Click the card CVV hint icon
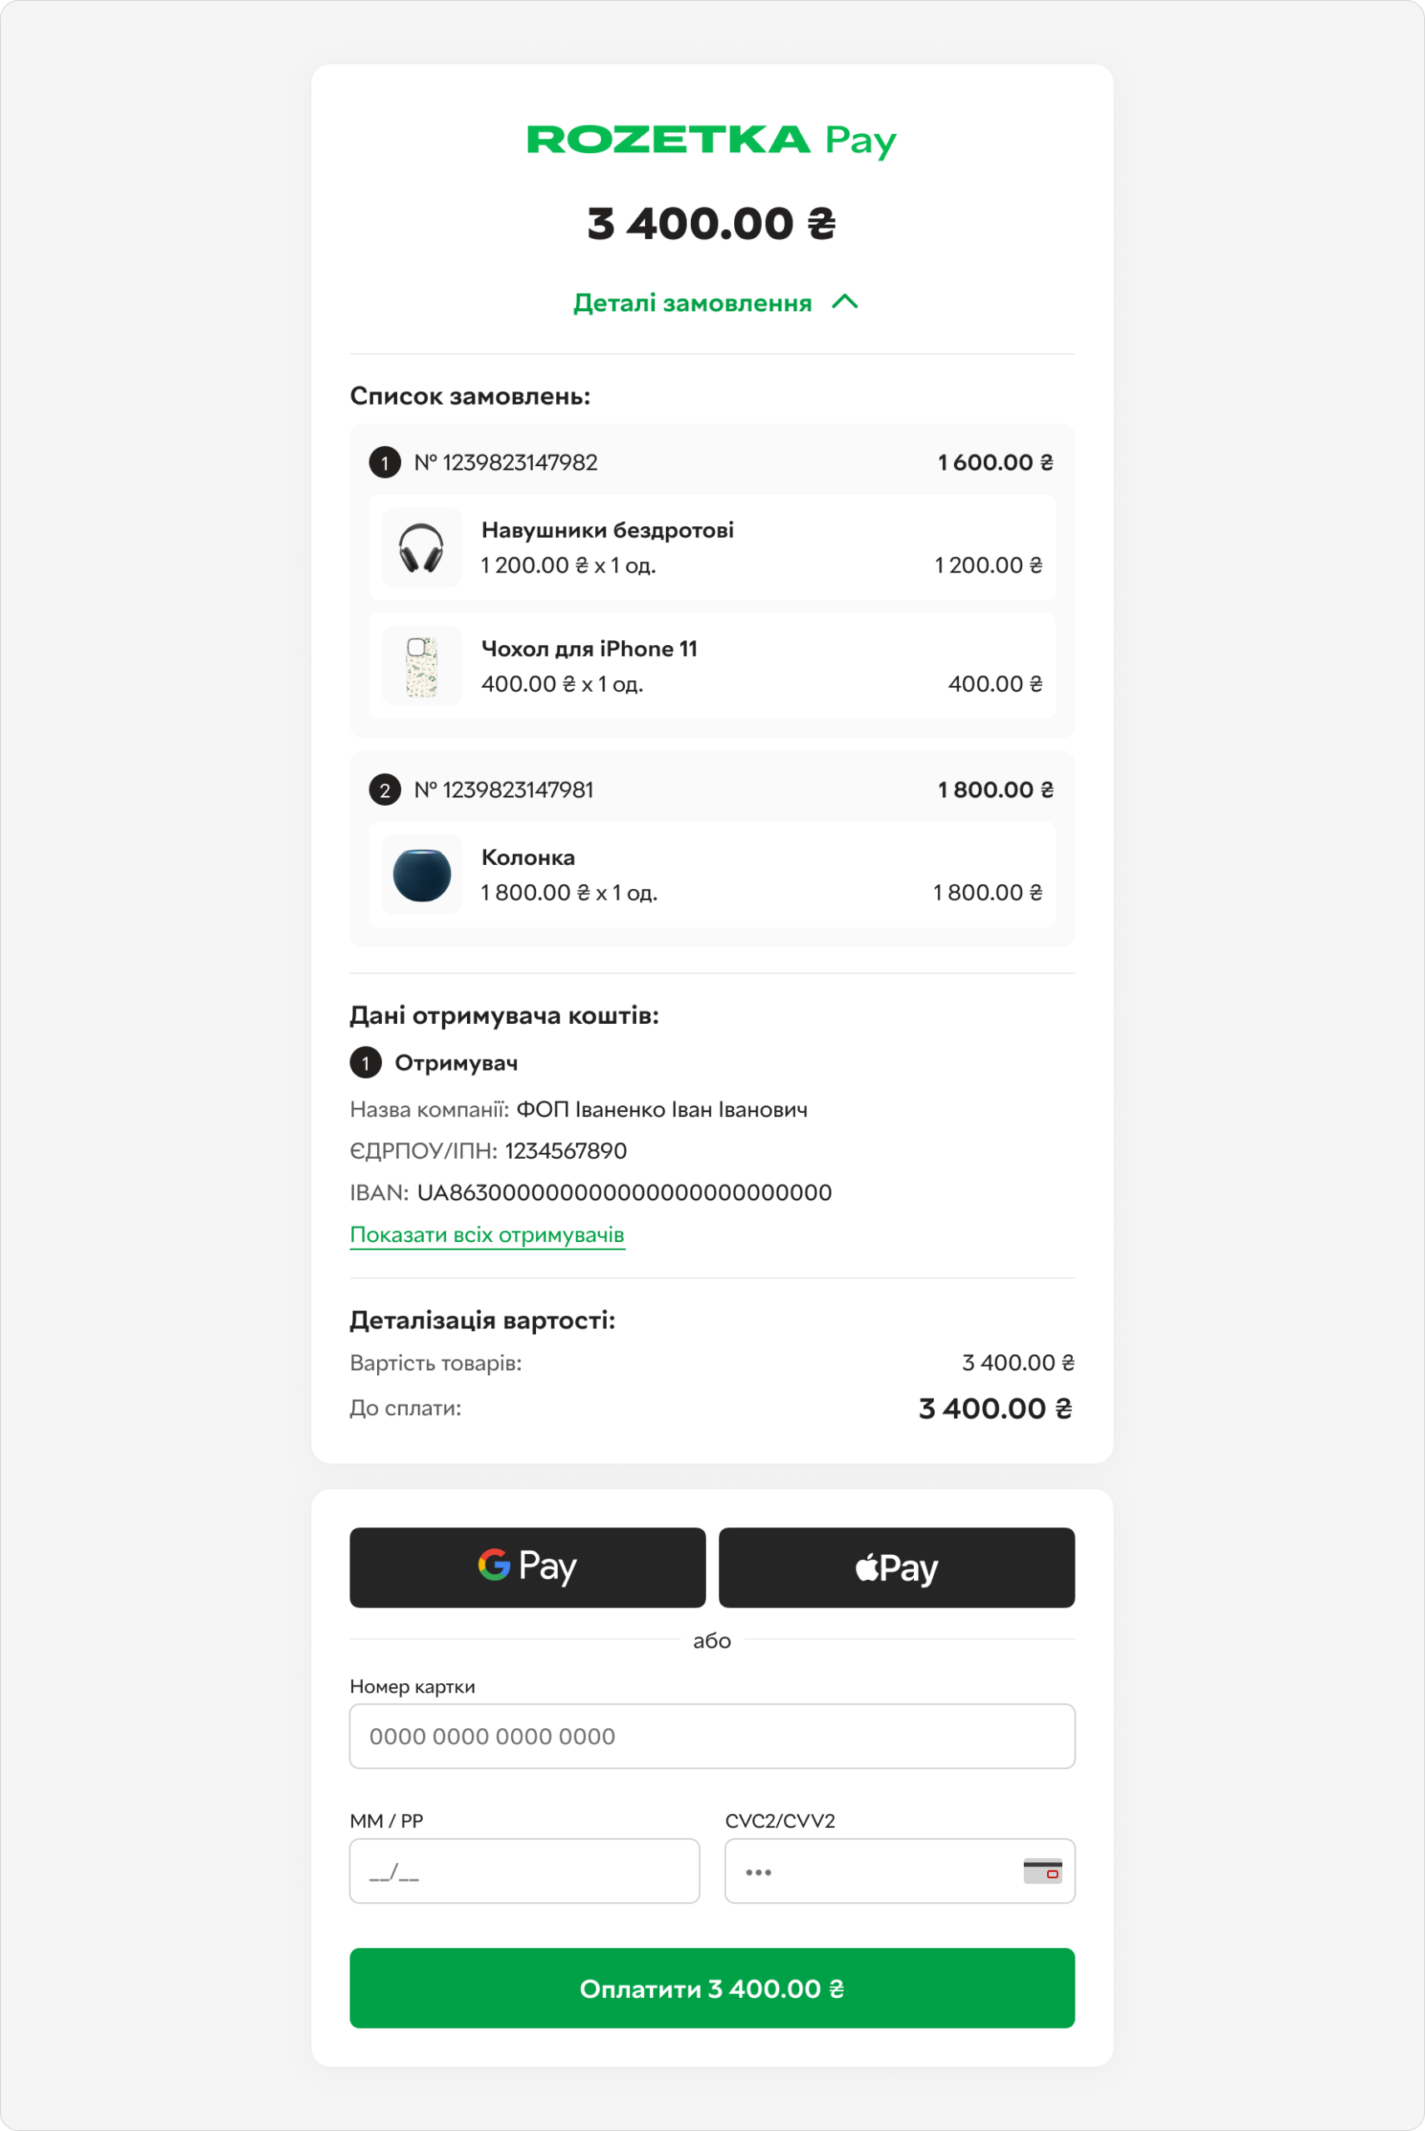Viewport: 1425px width, 2131px height. [x=1042, y=1871]
